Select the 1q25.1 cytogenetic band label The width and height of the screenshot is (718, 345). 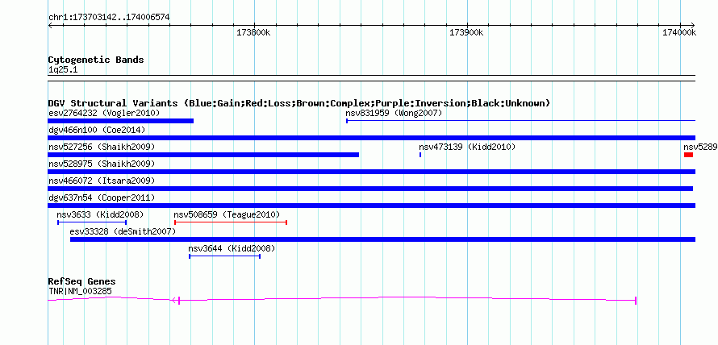click(x=63, y=69)
